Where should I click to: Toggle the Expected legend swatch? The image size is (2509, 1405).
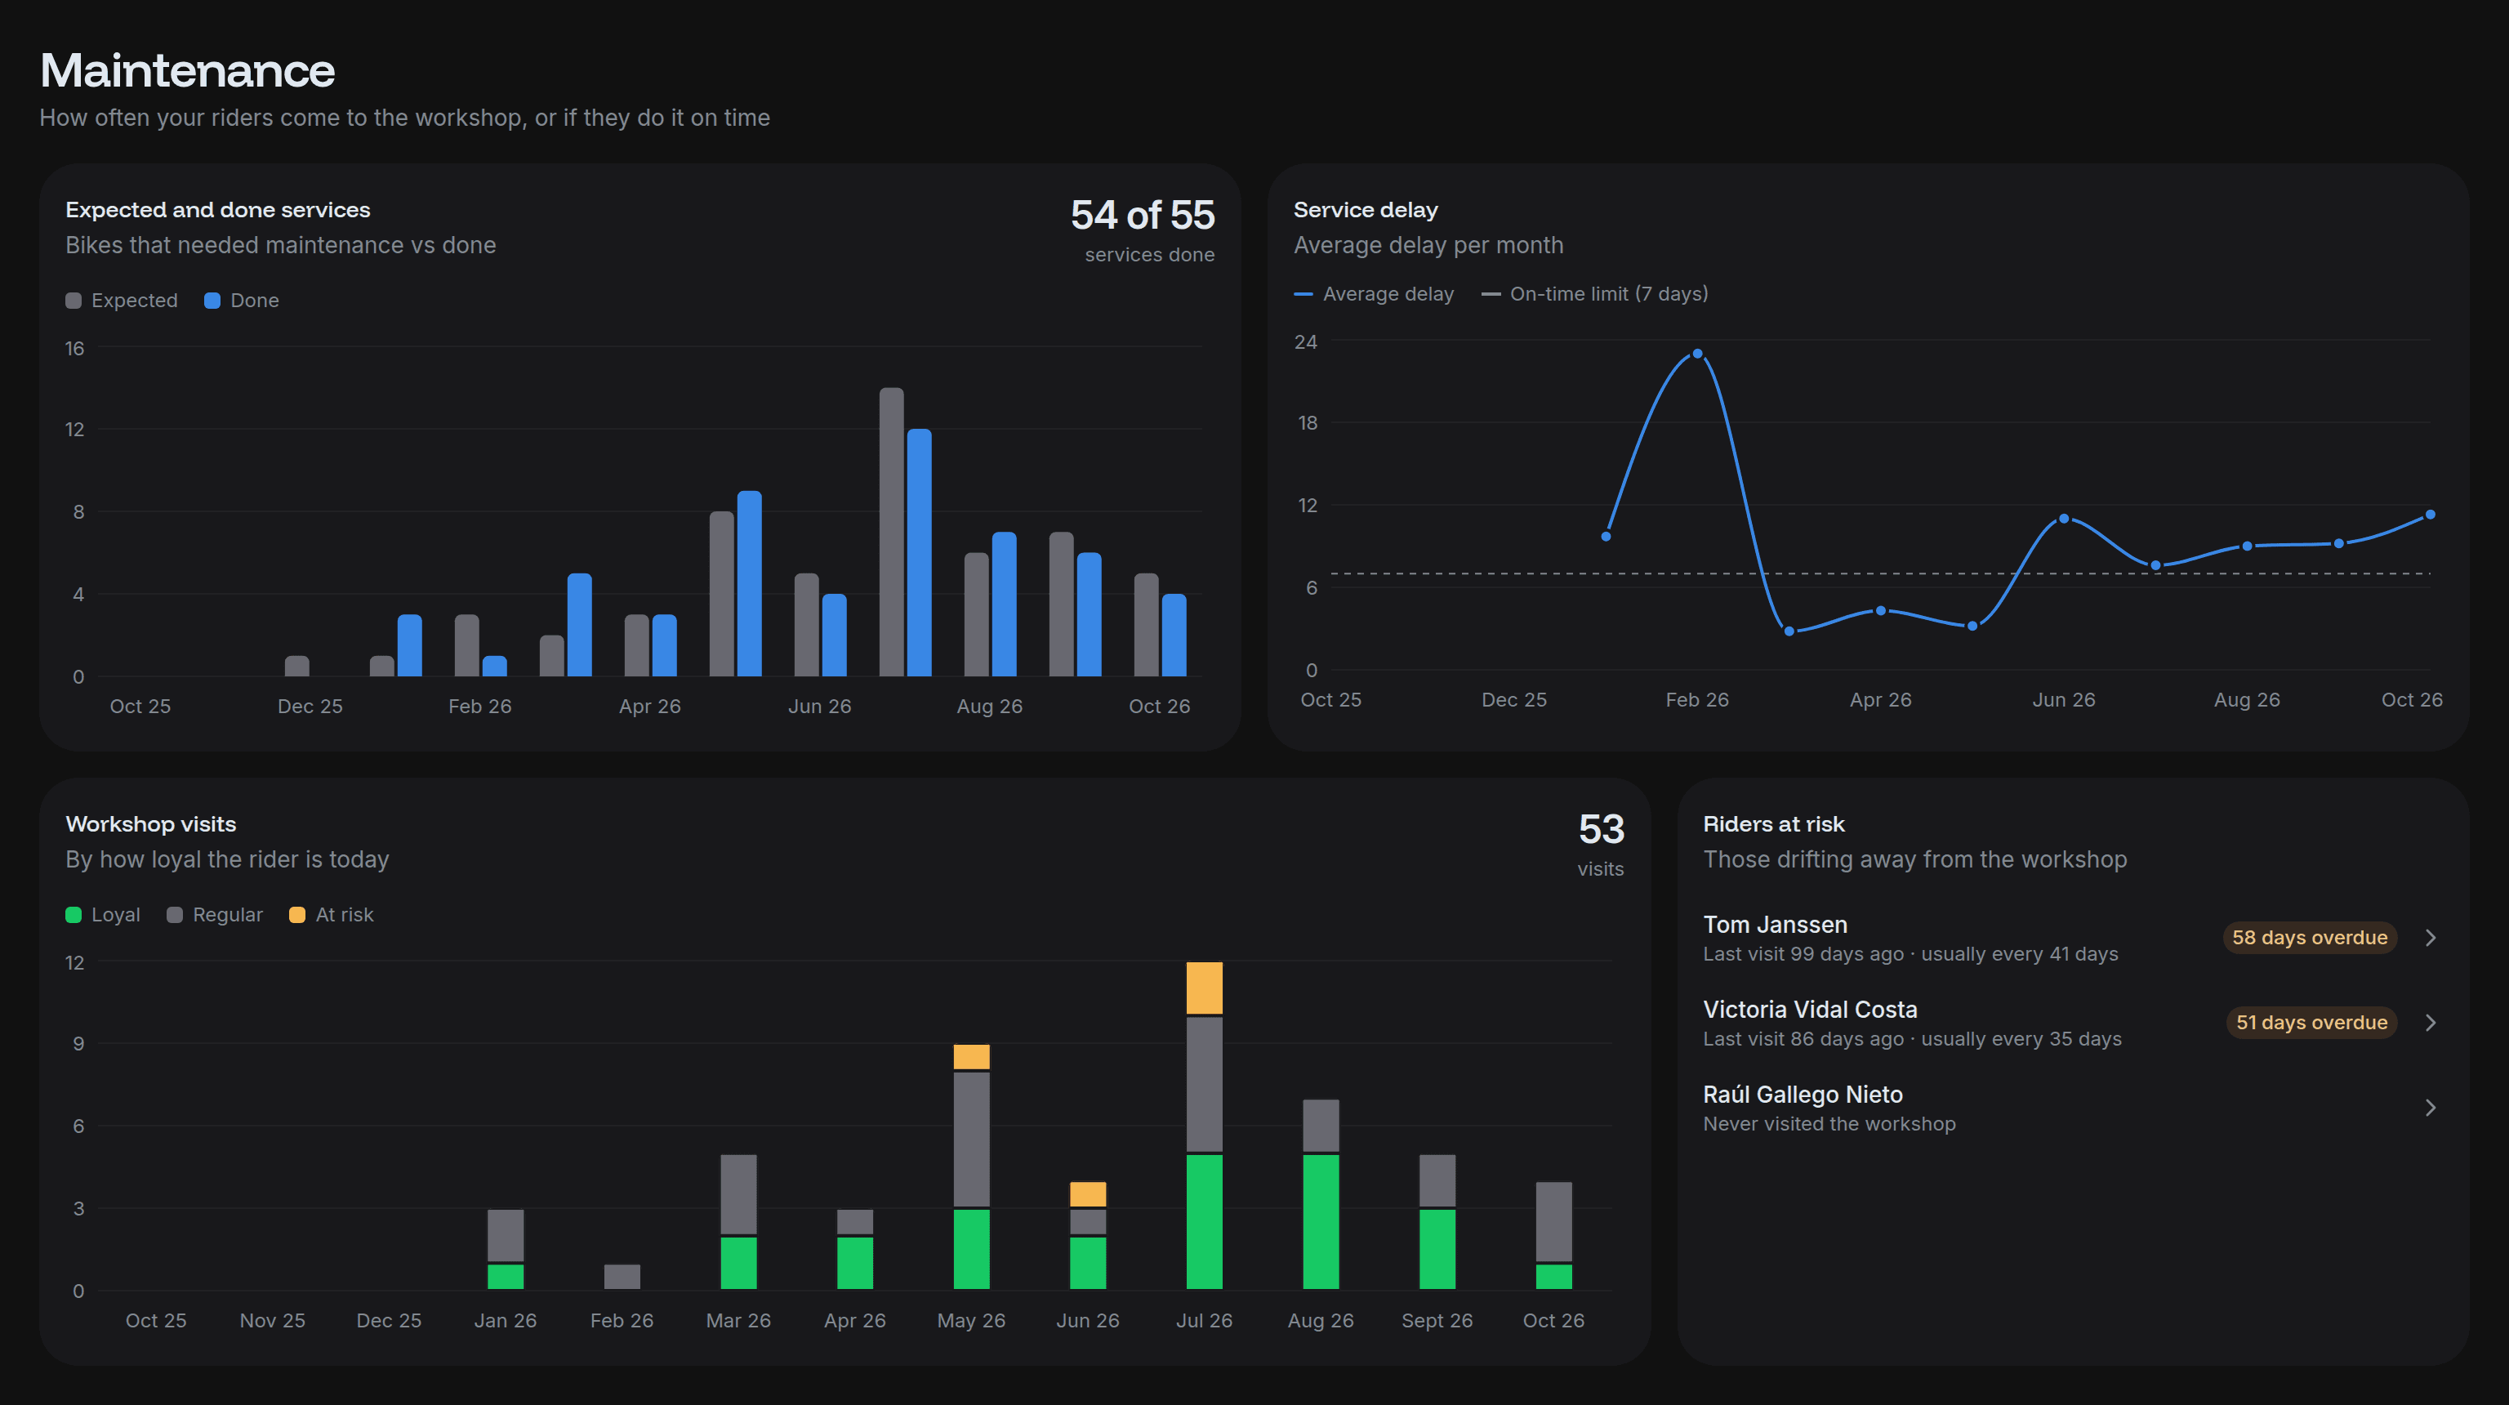click(73, 300)
